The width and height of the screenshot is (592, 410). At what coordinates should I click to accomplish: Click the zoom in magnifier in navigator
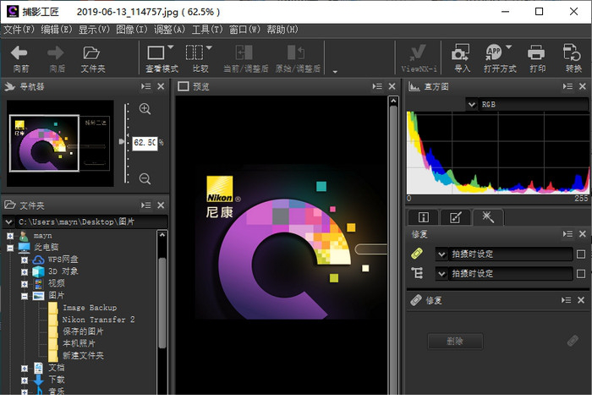tap(145, 109)
